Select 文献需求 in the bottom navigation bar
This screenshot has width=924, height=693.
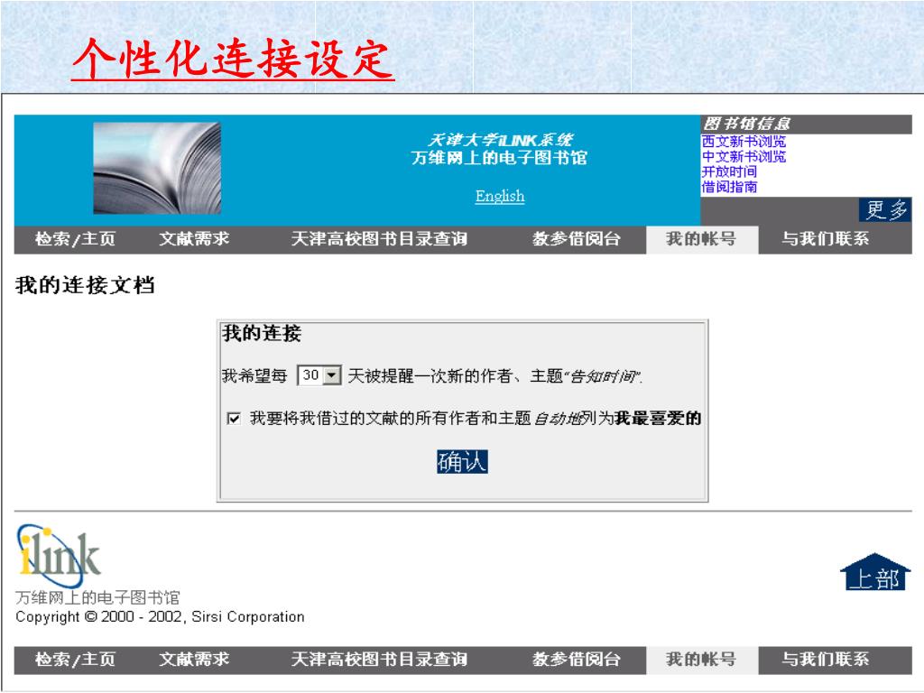(x=194, y=660)
